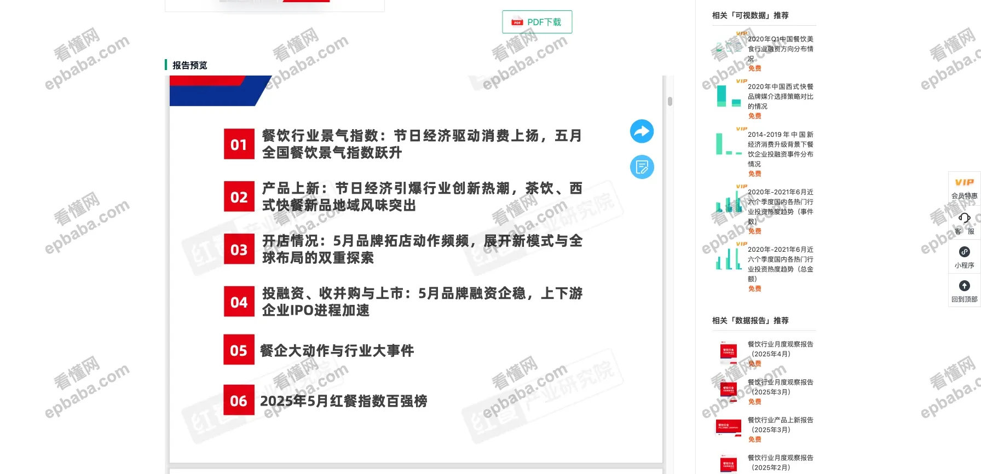Open 餐饮行业产品上新报告（2025年3月）link
This screenshot has width=981, height=474.
coord(781,425)
